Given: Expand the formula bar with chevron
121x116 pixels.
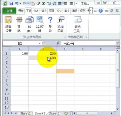Looking at the screenshot, I should click(118, 43).
